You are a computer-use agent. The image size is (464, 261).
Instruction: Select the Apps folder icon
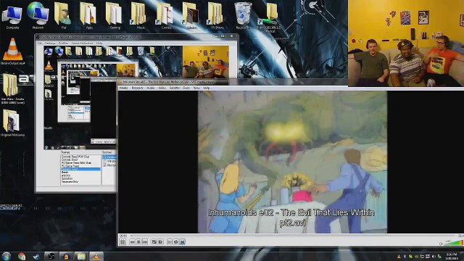[x=88, y=16]
